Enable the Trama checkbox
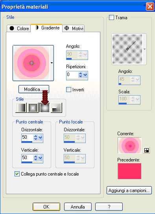The width and height of the screenshot is (155, 214). coord(111,18)
